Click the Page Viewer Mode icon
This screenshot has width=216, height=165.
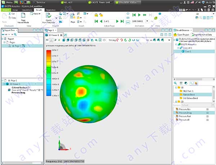tap(23, 15)
